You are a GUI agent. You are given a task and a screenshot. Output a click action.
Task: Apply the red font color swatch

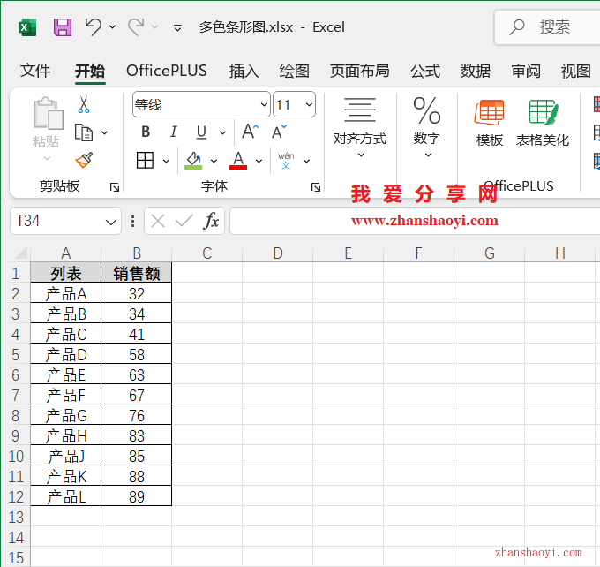tap(238, 161)
